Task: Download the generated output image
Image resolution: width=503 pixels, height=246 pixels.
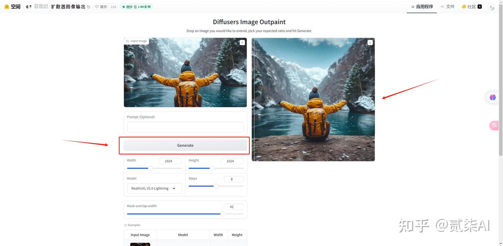Action: click(x=370, y=42)
